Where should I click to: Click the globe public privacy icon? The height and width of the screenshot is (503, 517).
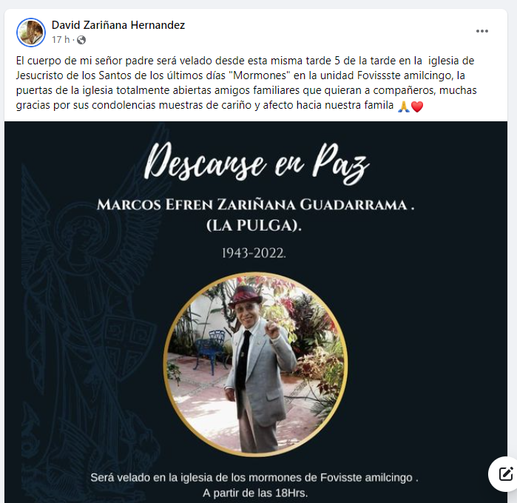81,40
